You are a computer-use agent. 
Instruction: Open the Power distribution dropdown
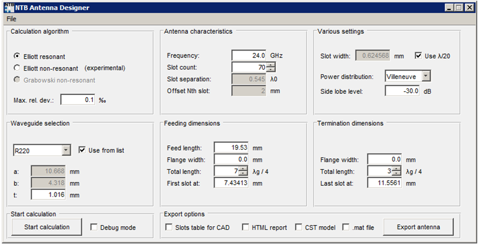coord(426,76)
